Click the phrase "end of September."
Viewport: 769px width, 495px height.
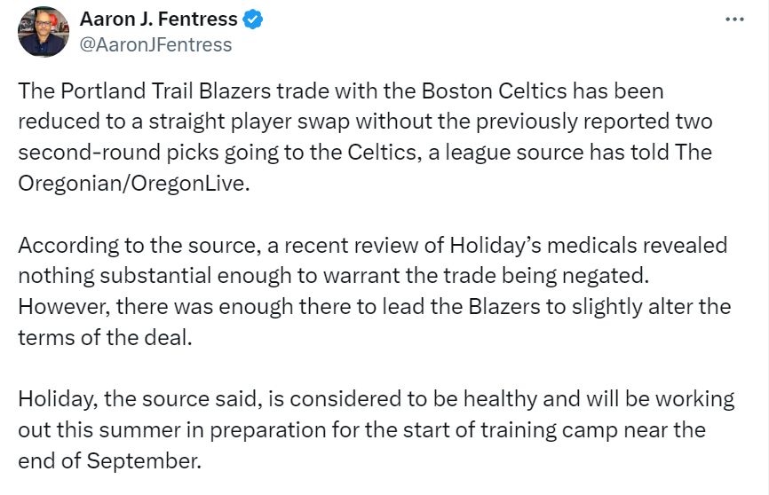(x=110, y=461)
